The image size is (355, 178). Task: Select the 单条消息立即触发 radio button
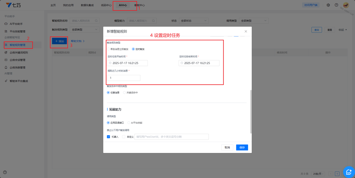(108, 49)
